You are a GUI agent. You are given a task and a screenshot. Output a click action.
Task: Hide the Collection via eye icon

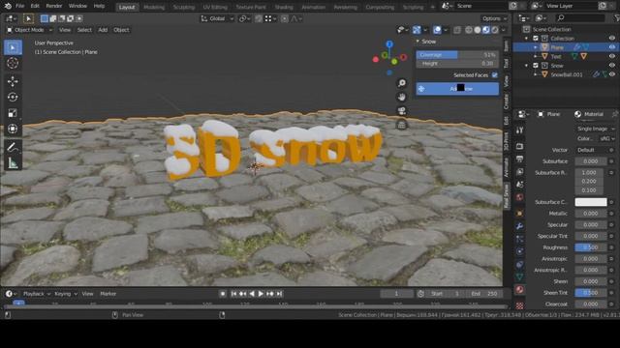[612, 39]
